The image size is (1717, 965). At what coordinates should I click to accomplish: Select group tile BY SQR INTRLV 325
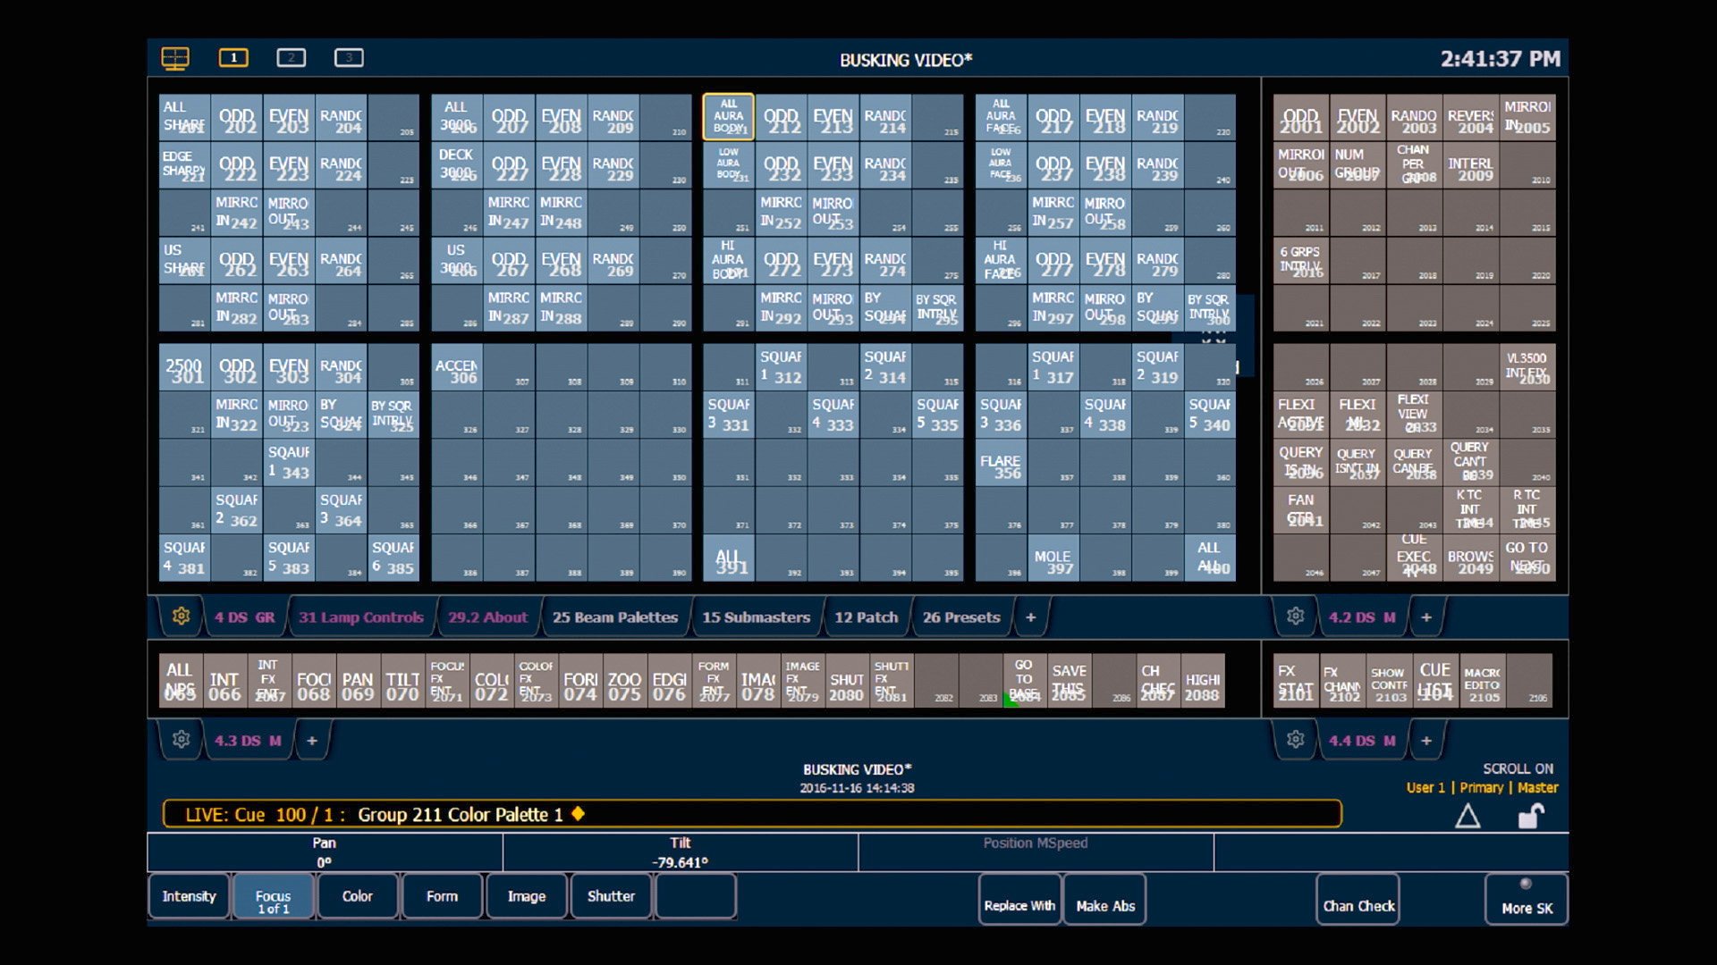click(393, 415)
